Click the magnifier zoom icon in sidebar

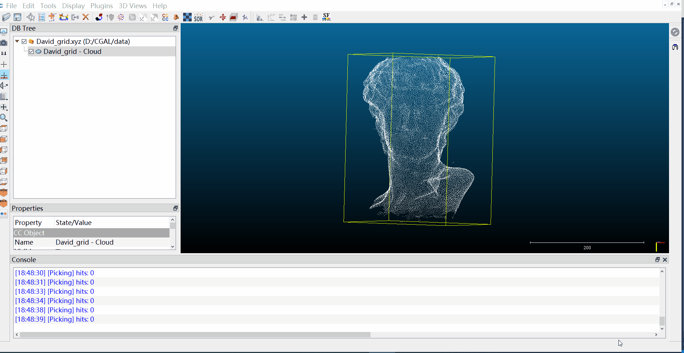[4, 118]
